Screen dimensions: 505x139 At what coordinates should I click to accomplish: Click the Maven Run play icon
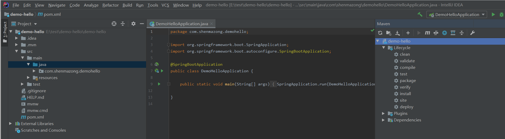[x=419, y=33]
